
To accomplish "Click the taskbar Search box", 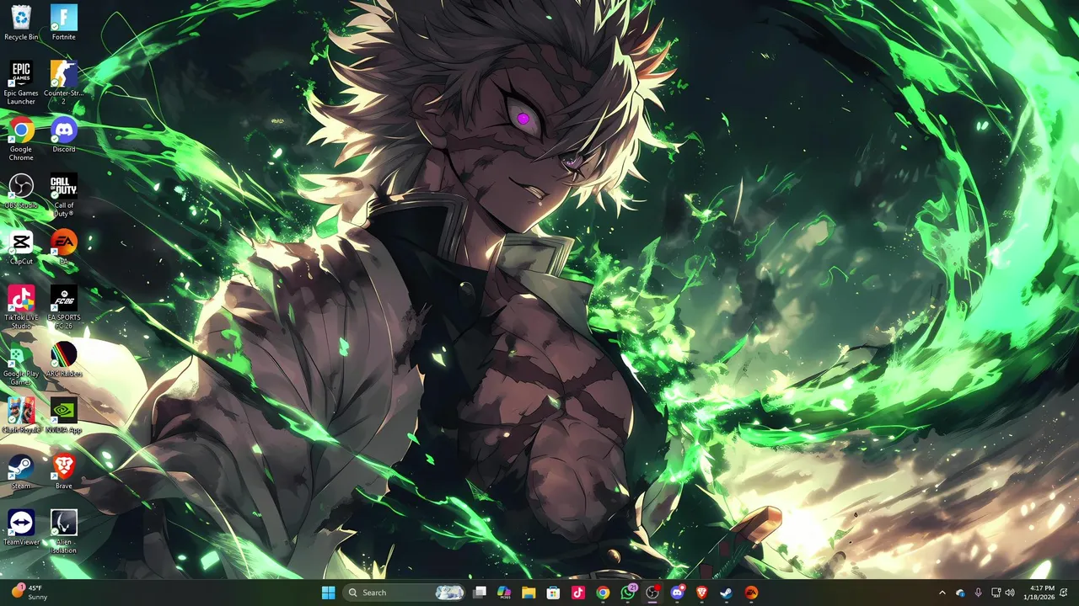I will [x=405, y=593].
